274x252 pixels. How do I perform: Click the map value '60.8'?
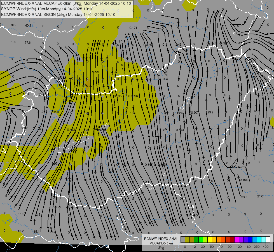pos(28,25)
